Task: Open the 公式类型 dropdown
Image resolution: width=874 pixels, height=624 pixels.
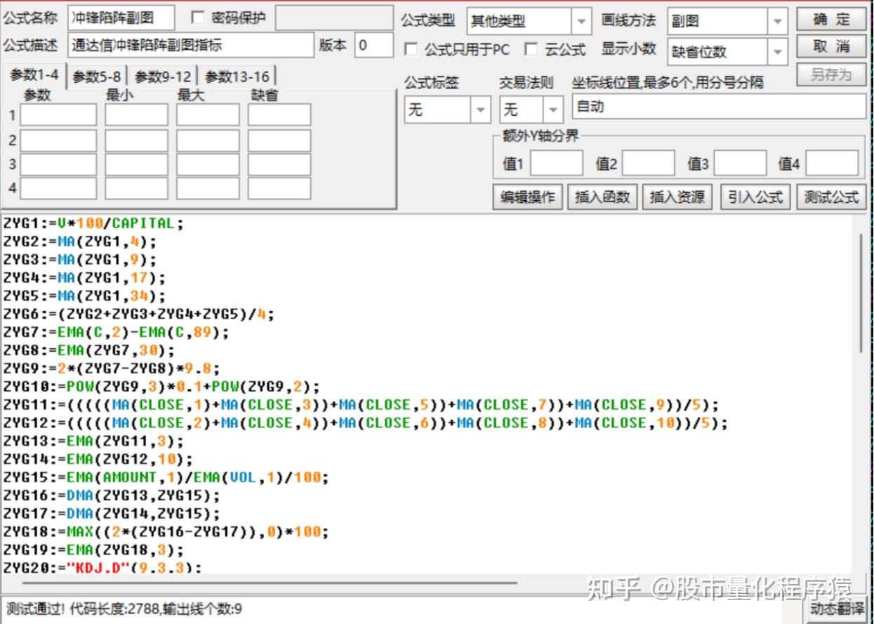Action: [582, 22]
